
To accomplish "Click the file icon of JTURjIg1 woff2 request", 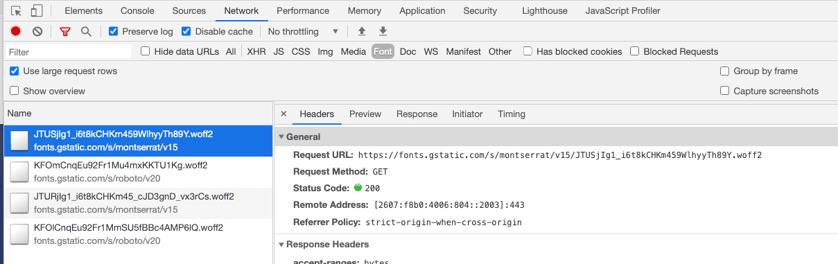I will click(x=19, y=202).
